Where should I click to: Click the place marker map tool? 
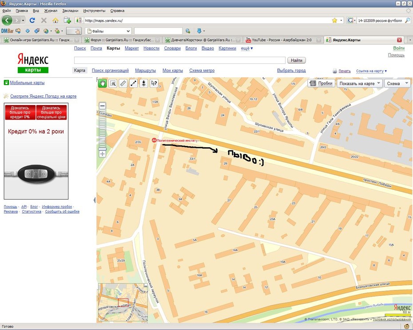143,83
